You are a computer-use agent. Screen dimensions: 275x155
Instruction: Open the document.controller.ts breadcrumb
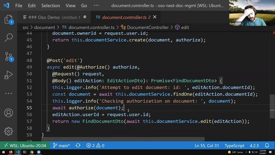(89, 28)
